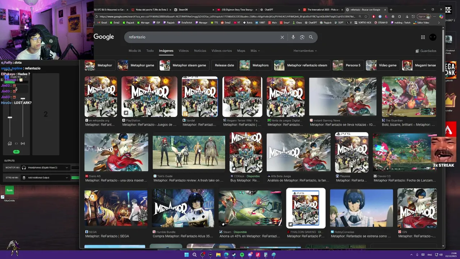Open Steam from the taskbar
This screenshot has height=259, width=460.
pos(234,255)
